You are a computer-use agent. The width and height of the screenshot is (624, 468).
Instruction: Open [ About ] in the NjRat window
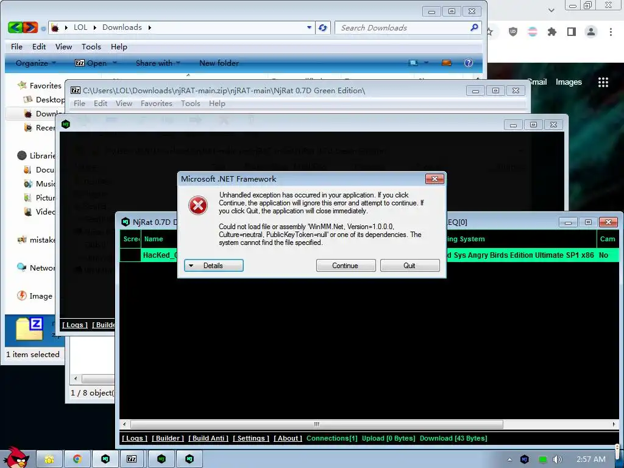[x=288, y=438]
